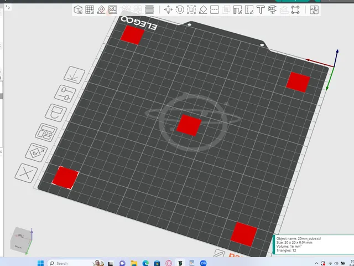Open Microsoft Store from the taskbar

tap(157, 263)
